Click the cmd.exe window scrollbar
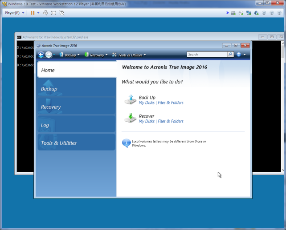Viewport: 286px width, 230px height. [282, 107]
